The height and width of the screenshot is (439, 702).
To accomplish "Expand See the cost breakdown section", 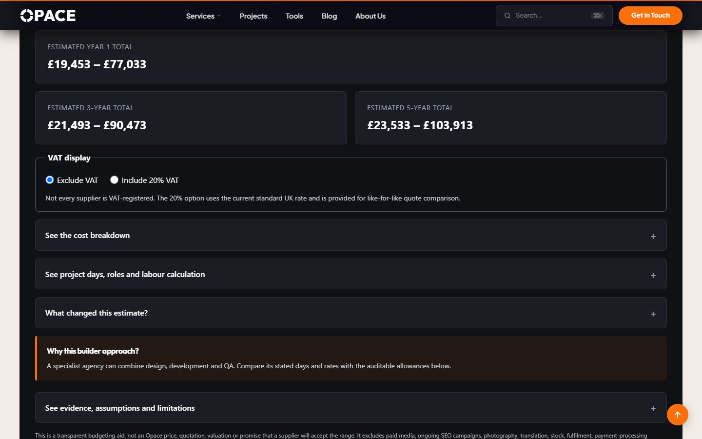I will 351,235.
